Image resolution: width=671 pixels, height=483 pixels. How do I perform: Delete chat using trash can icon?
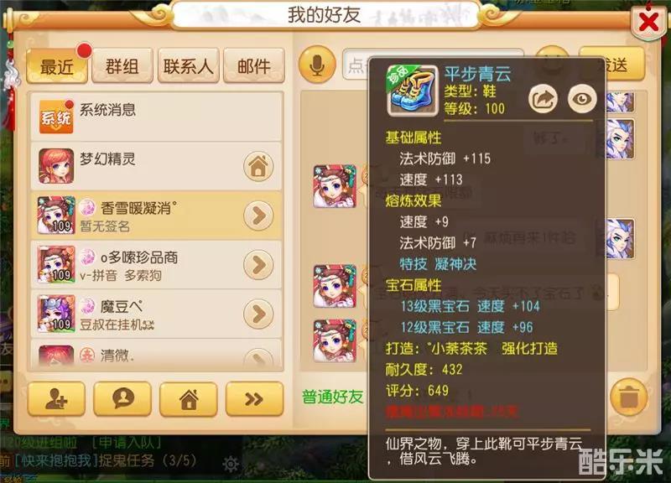tap(629, 397)
